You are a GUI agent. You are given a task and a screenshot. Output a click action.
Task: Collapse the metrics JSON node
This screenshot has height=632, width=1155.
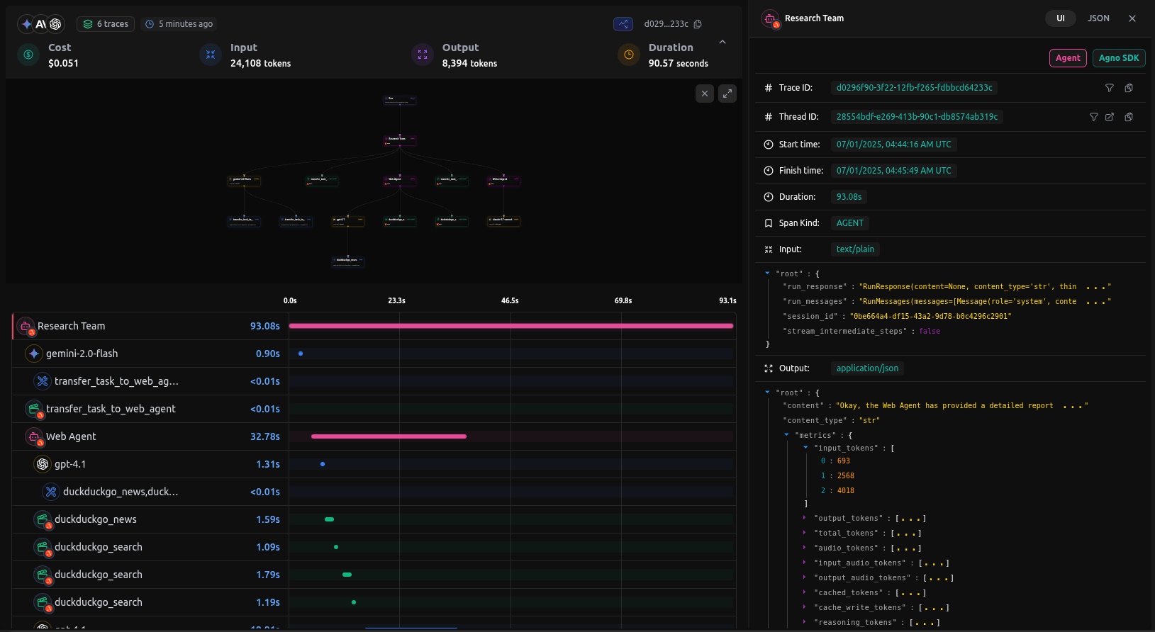click(786, 435)
